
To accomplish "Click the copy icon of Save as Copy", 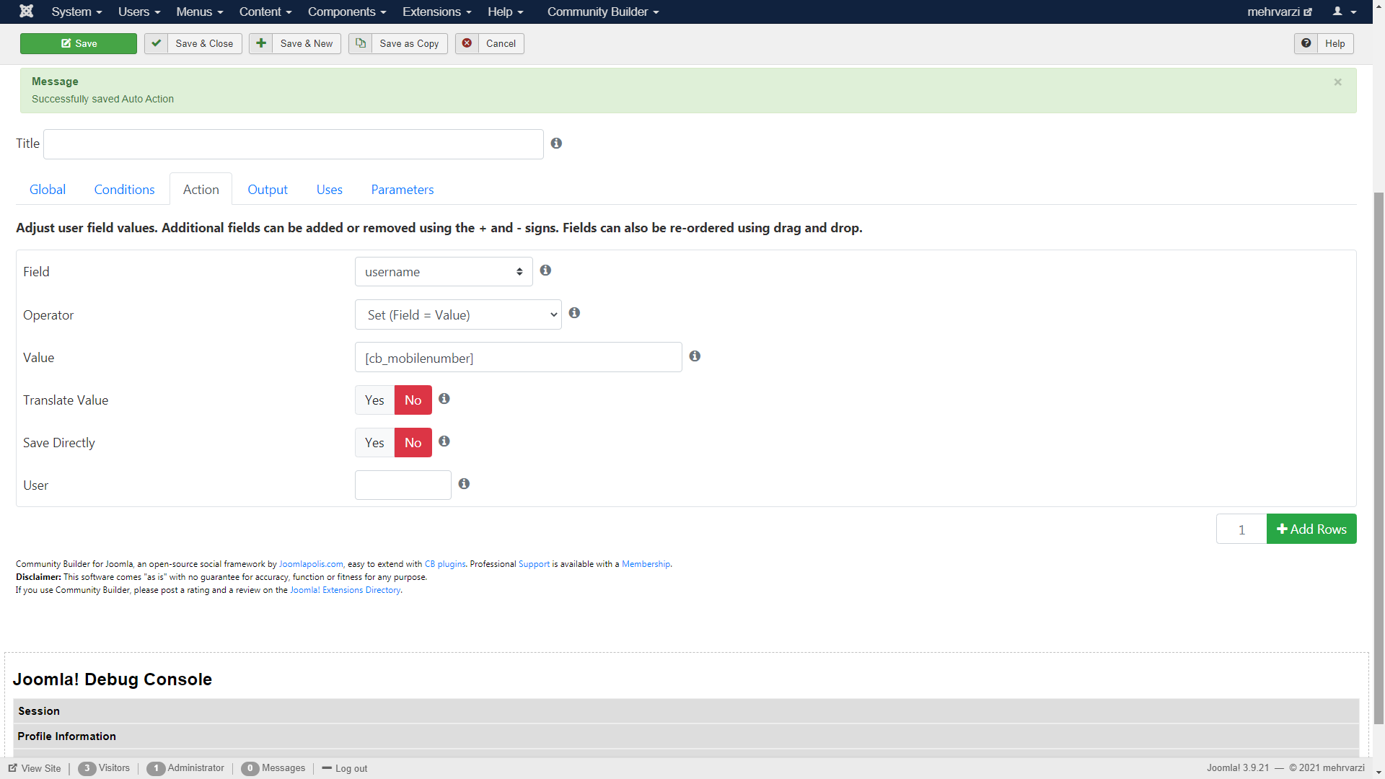I will [361, 43].
